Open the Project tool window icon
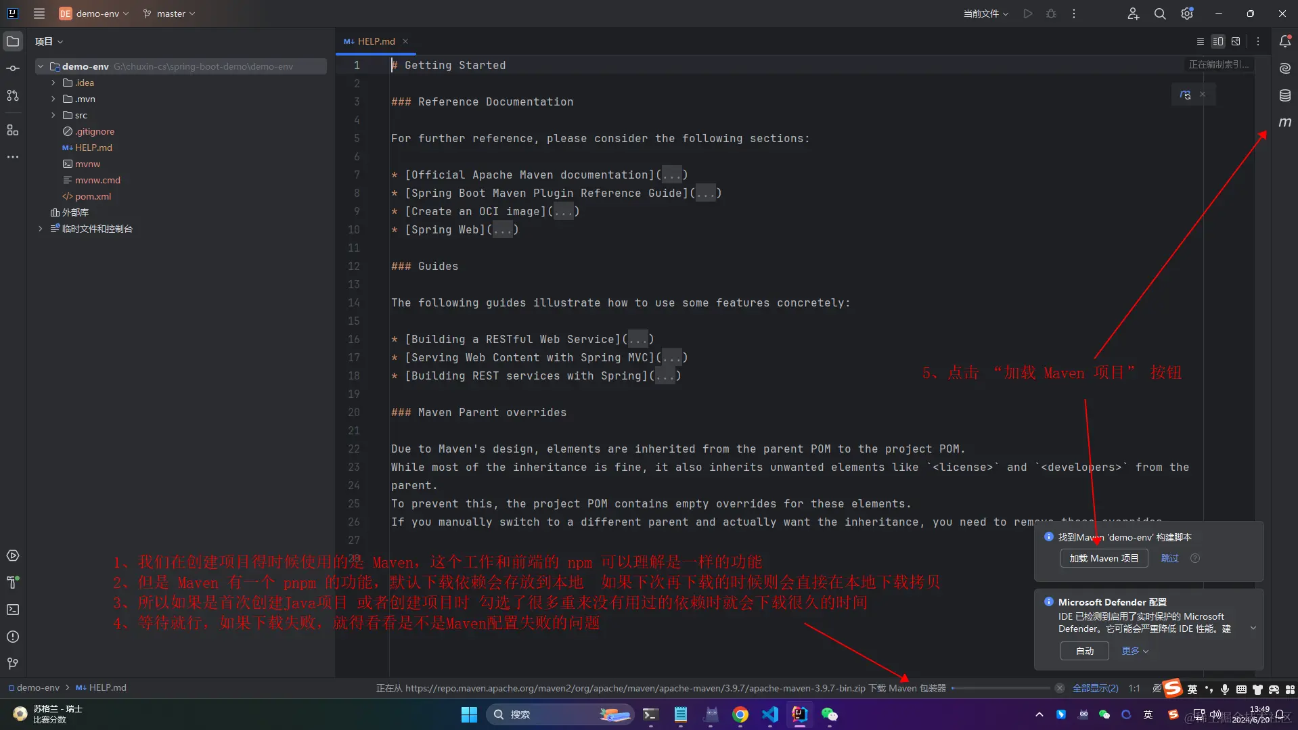This screenshot has width=1298, height=730. coord(13,41)
